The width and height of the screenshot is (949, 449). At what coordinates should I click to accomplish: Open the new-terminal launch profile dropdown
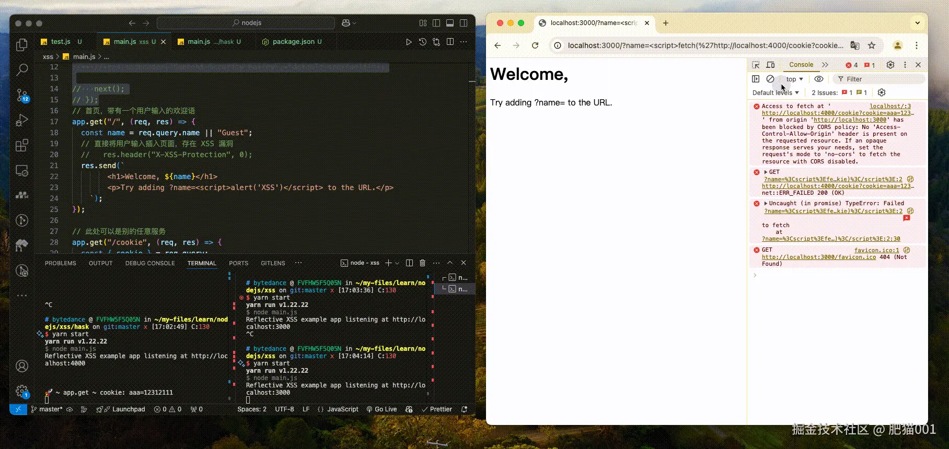tap(398, 263)
